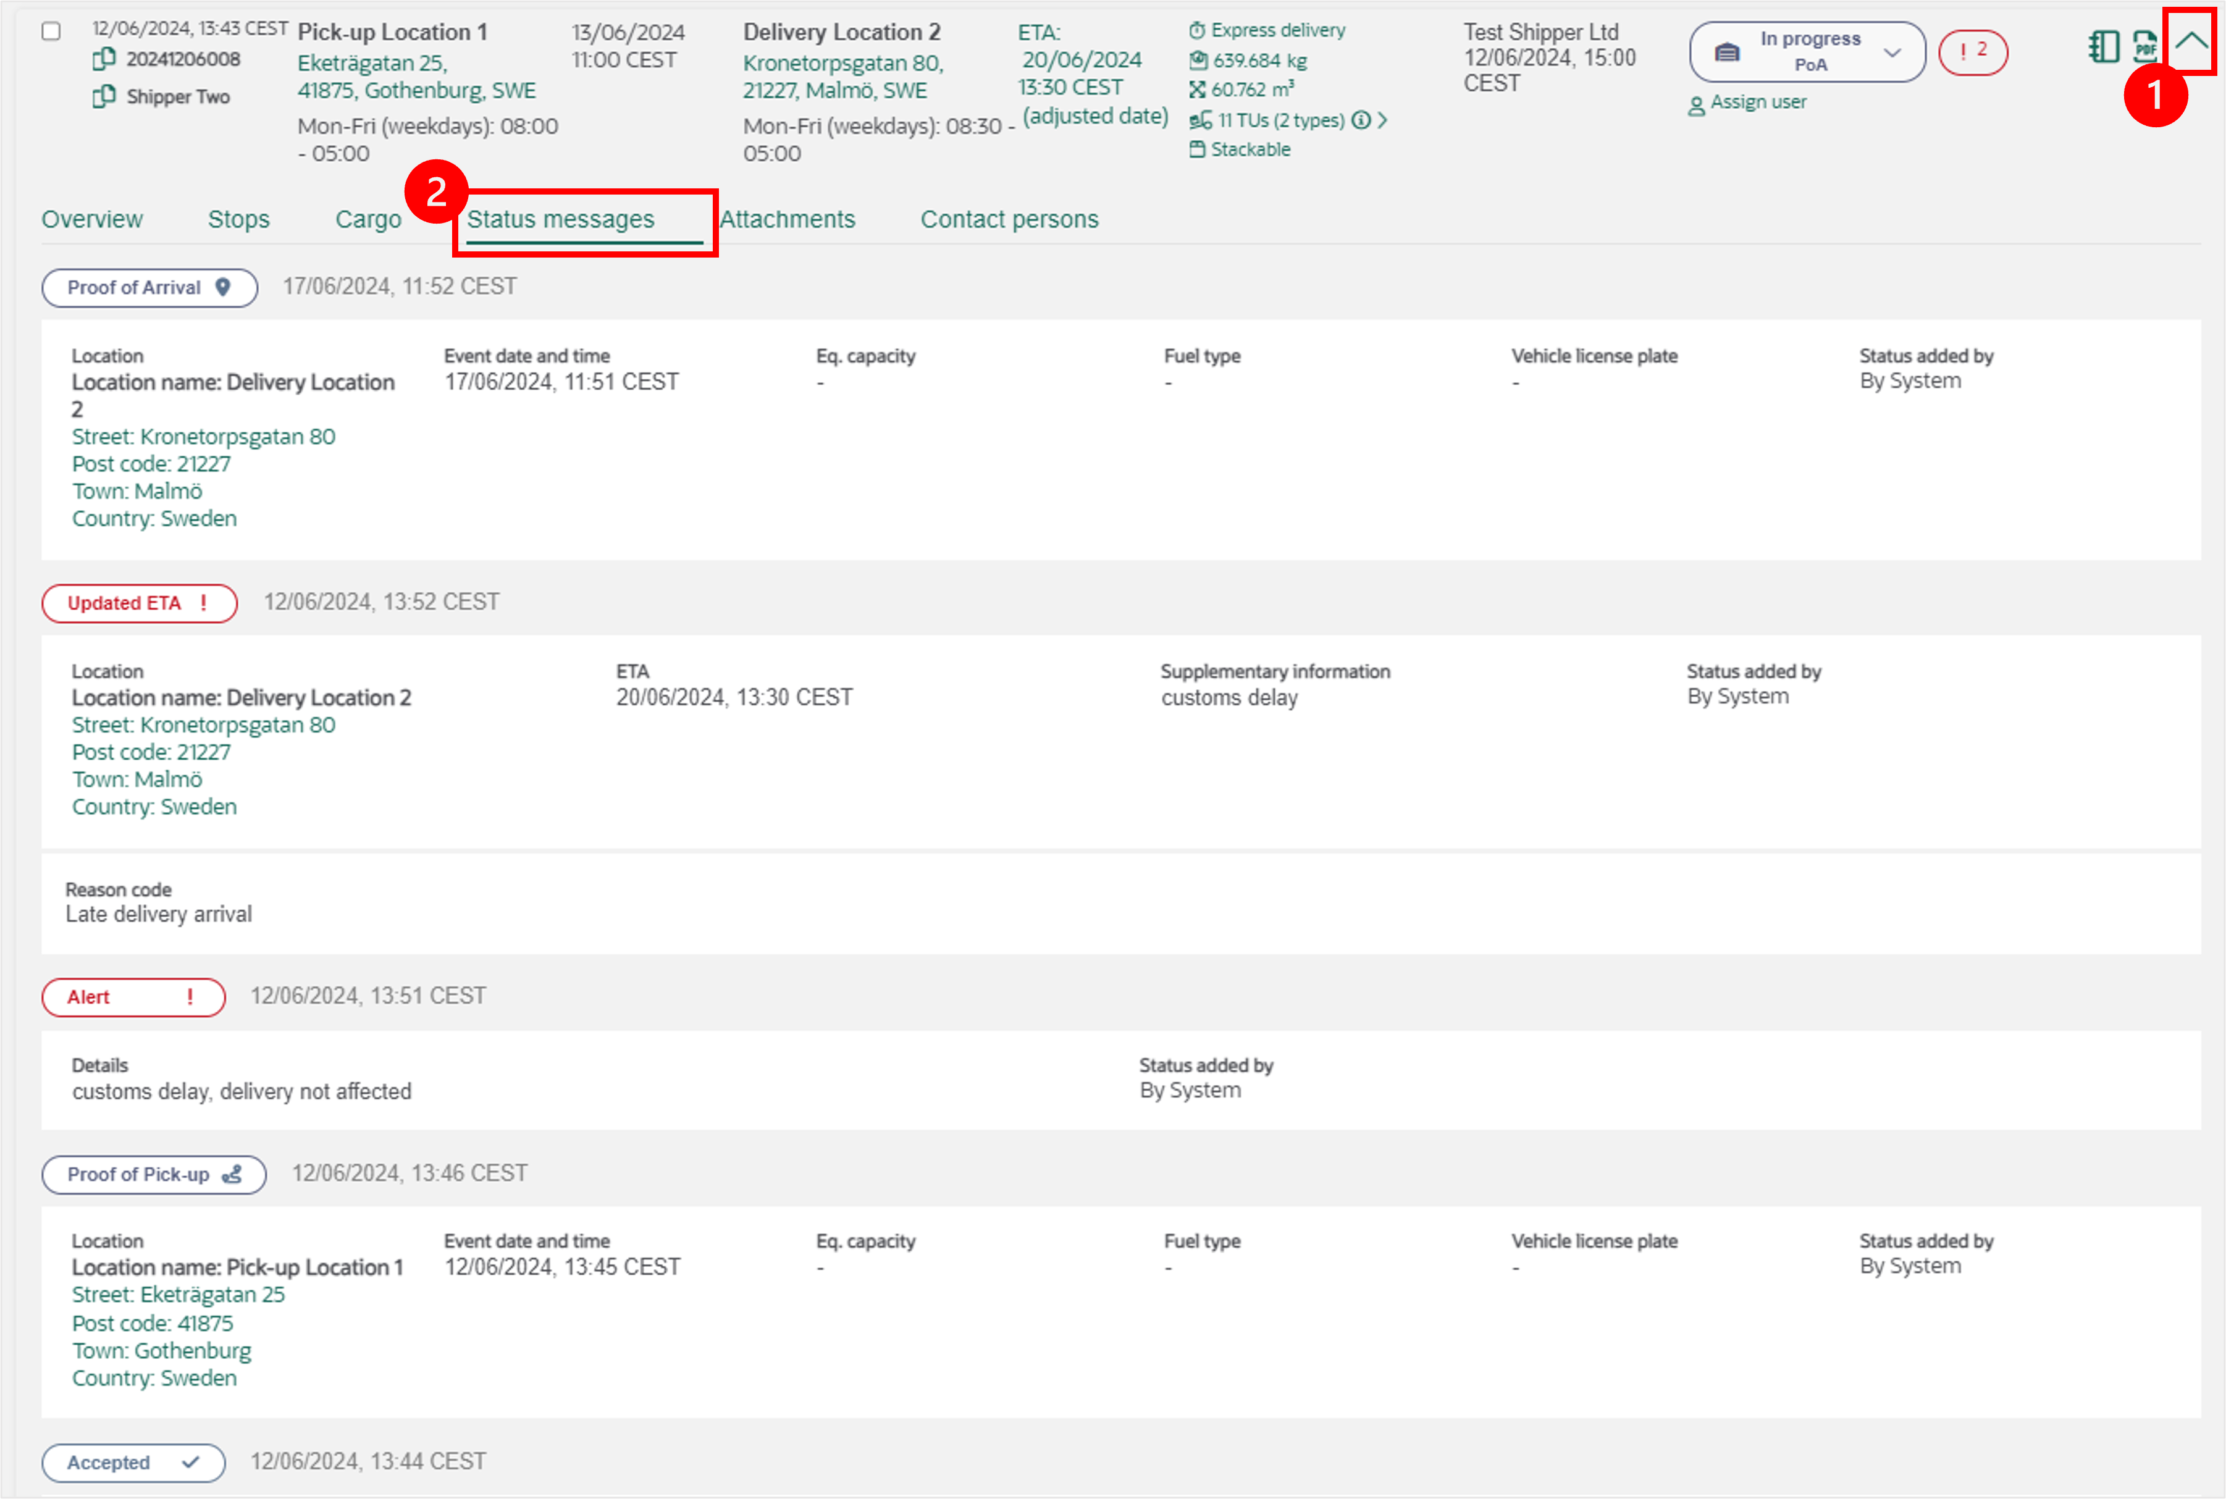Screen dimensions: 2226x1499
Task: Click the Pick-up Location 1 heading
Action: point(393,33)
